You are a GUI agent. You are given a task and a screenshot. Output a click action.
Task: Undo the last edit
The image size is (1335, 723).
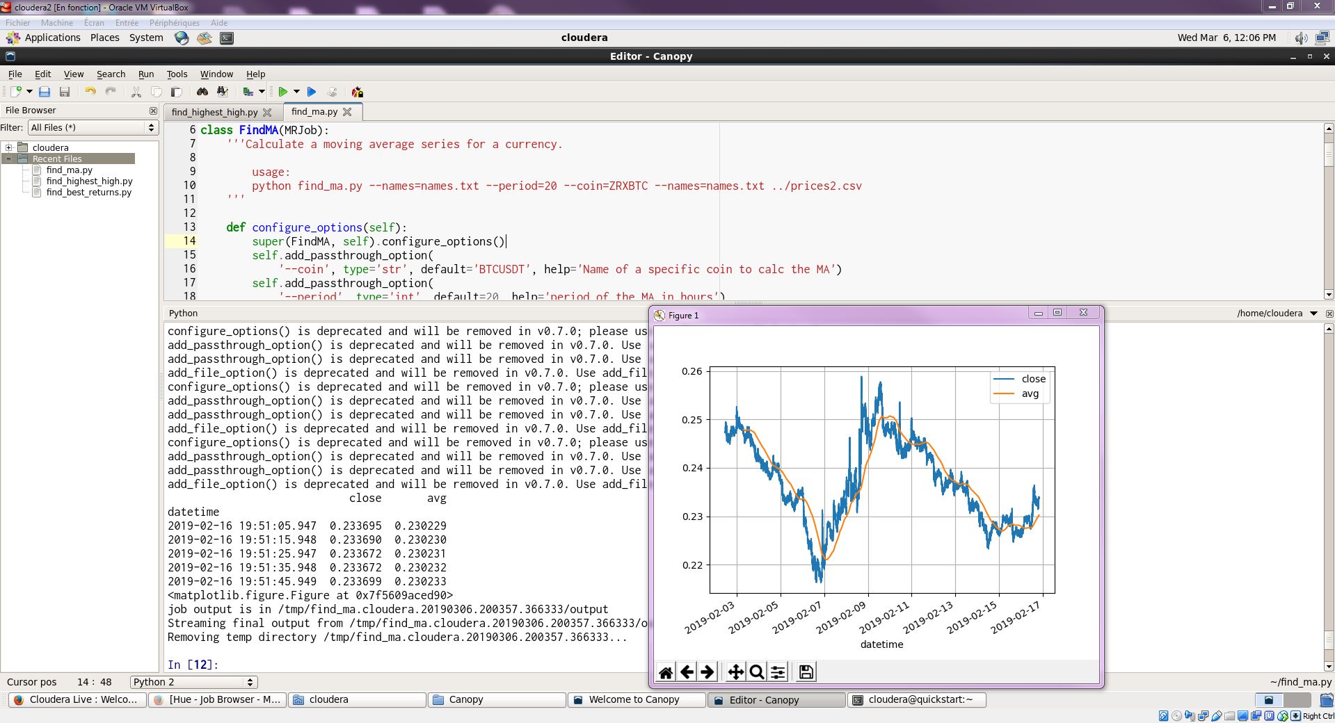point(90,92)
